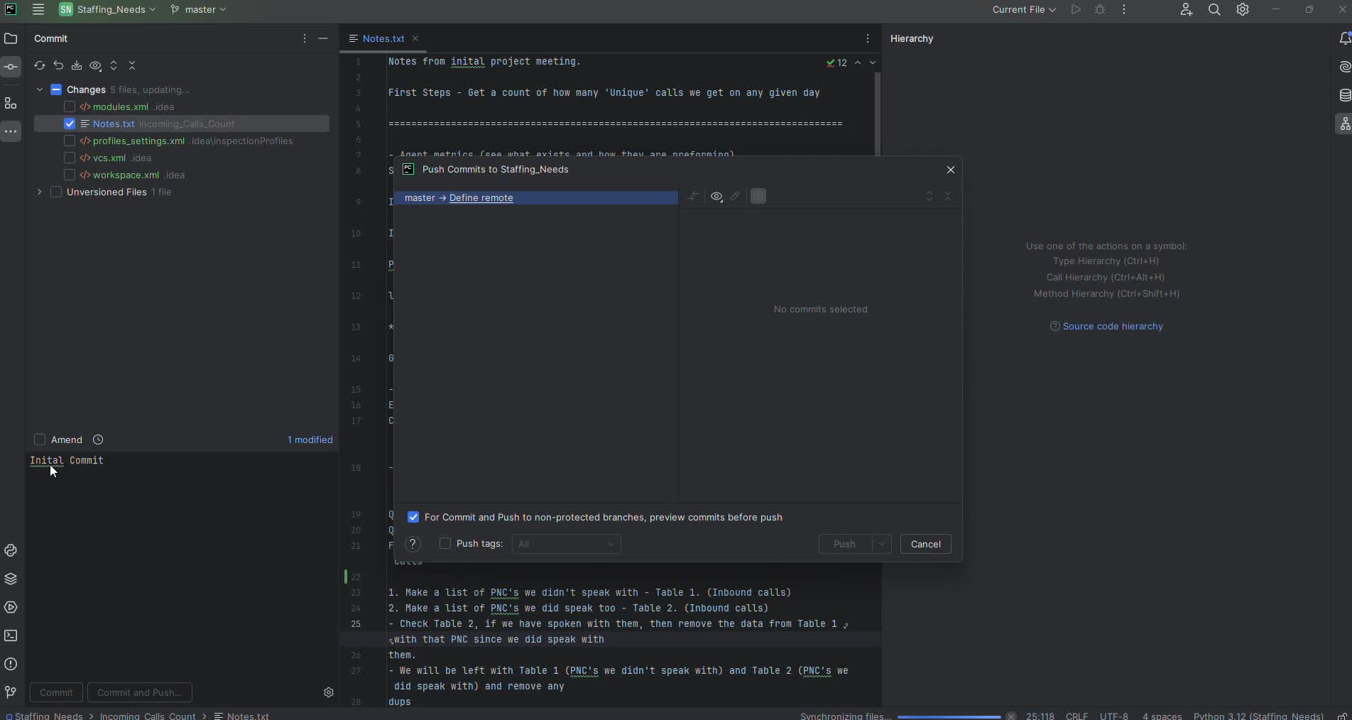
Task: Select the Notes.txt editor tab
Action: pyautogui.click(x=383, y=39)
